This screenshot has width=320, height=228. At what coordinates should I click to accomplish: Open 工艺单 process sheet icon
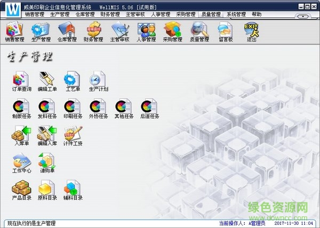[x=73, y=81]
